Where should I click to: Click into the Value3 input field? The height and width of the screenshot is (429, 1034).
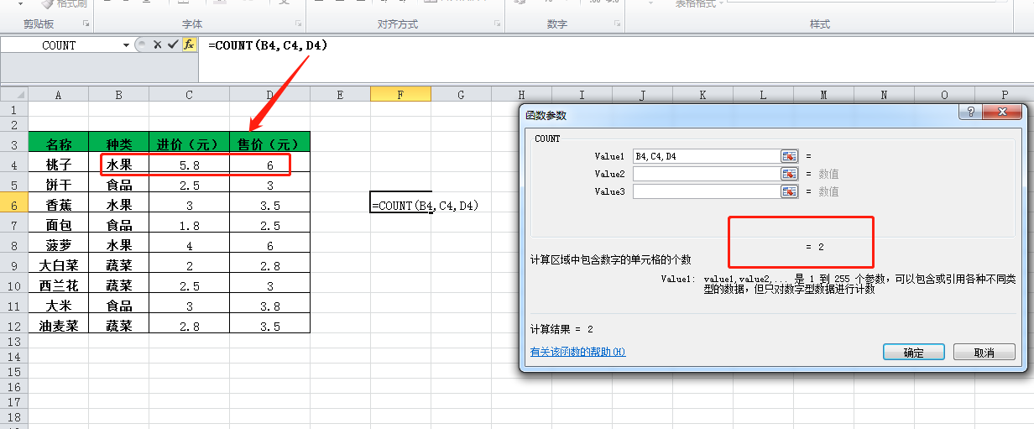pos(706,191)
